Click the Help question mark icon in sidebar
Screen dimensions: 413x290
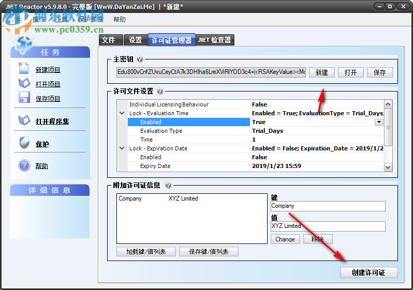(24, 165)
